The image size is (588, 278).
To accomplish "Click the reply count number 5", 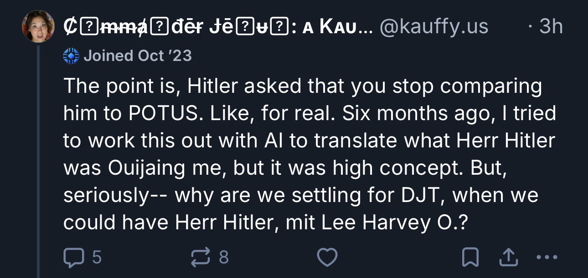I will [x=97, y=258].
